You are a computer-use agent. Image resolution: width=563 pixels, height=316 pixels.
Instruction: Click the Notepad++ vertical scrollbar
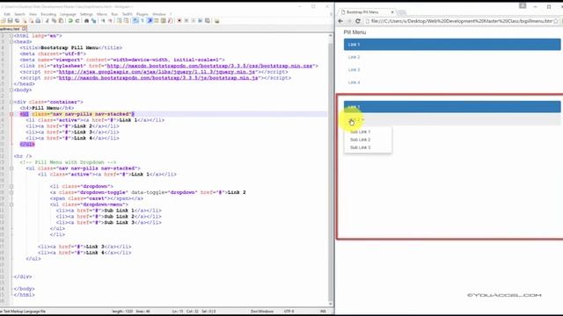(x=331, y=169)
